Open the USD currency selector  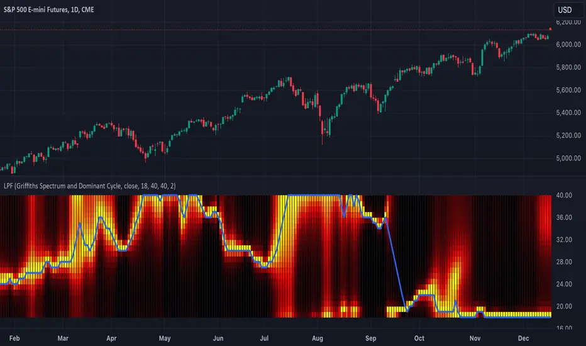[568, 10]
